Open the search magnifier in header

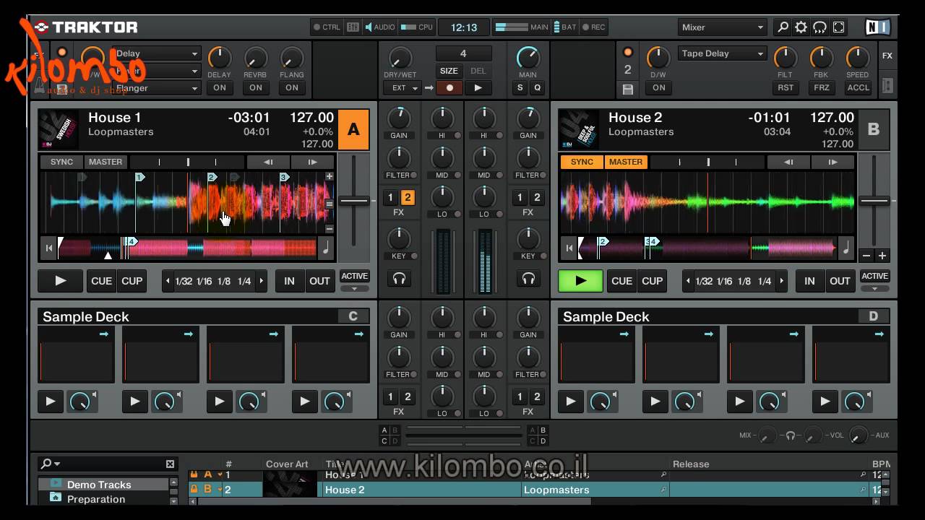pyautogui.click(x=783, y=27)
